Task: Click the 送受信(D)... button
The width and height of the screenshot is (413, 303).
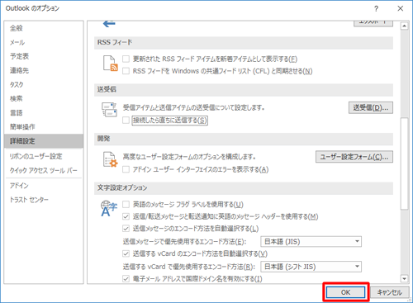Action: click(x=371, y=107)
